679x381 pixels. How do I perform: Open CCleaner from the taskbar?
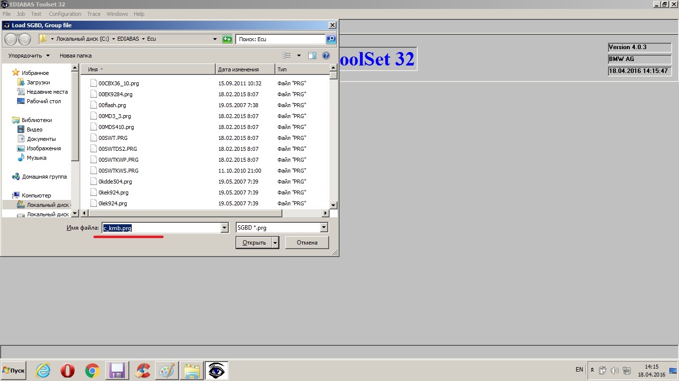click(143, 371)
